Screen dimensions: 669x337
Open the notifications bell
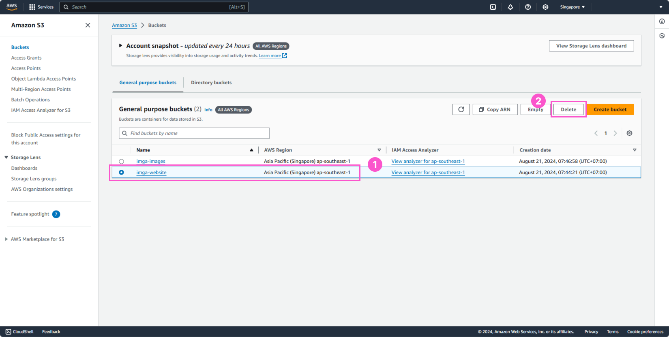coord(510,7)
